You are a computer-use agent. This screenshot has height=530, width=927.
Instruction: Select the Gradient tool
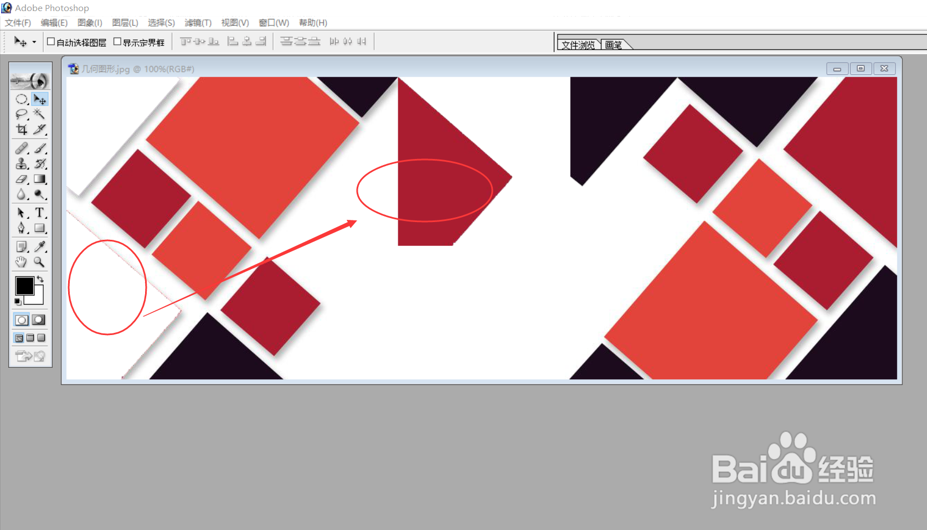pos(39,179)
